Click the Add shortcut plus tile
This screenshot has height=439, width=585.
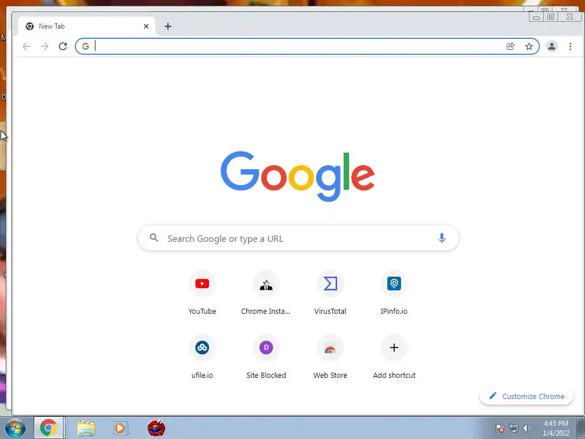click(394, 358)
